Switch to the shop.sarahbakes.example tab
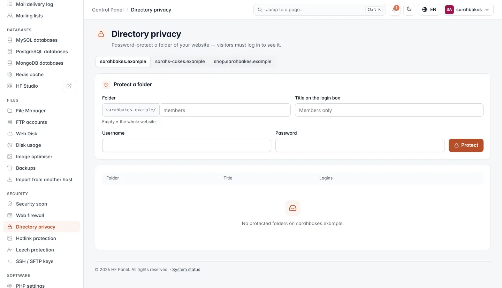 point(243,62)
